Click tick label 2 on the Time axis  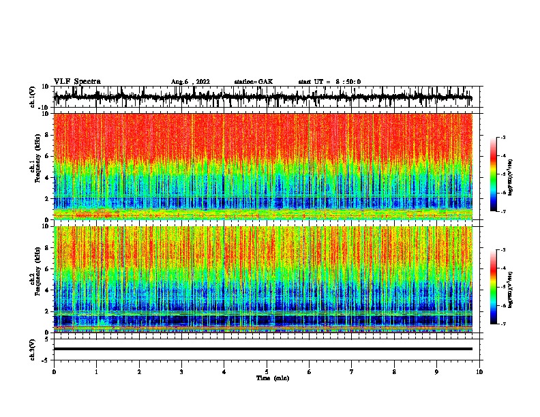click(x=139, y=372)
